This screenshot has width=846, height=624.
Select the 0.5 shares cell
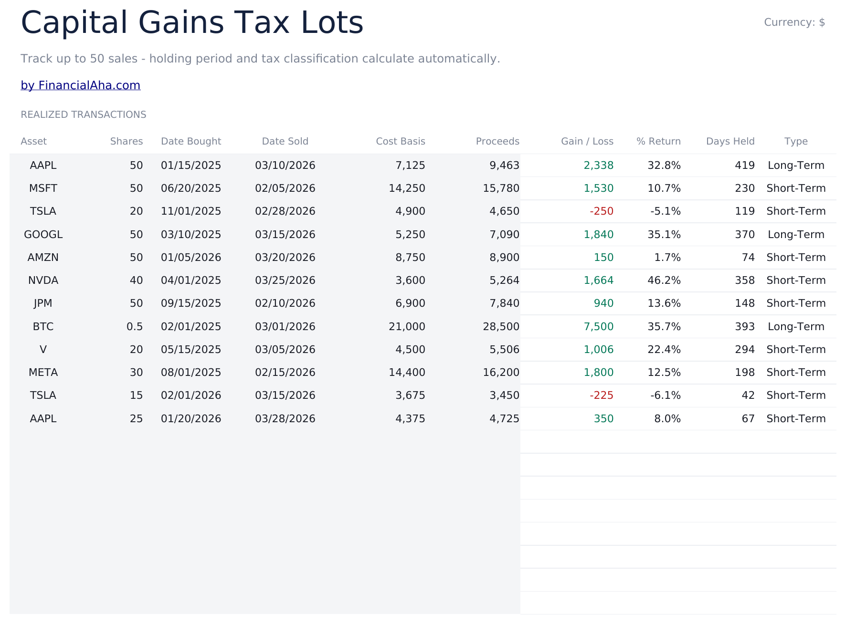tap(135, 327)
